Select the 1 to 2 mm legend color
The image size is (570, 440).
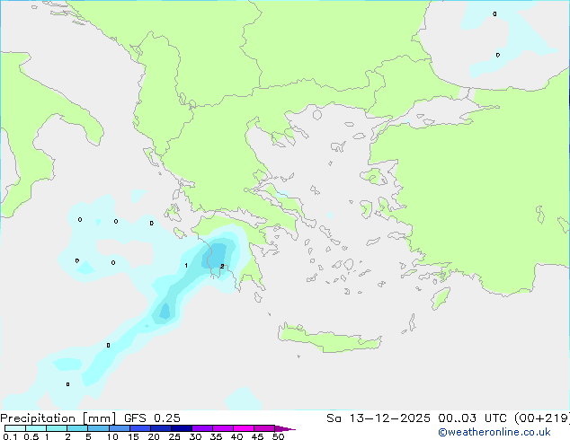[x=57, y=428]
